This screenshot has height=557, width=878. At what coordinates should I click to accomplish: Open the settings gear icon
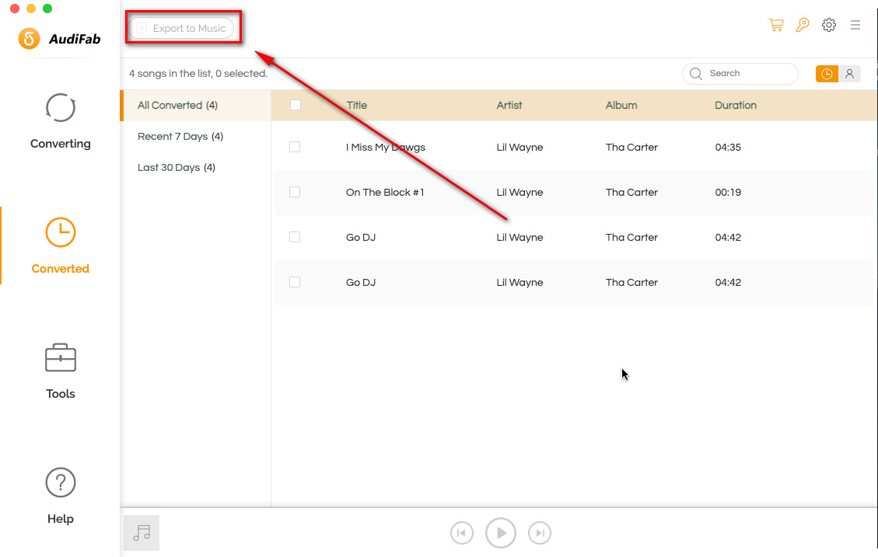(829, 25)
